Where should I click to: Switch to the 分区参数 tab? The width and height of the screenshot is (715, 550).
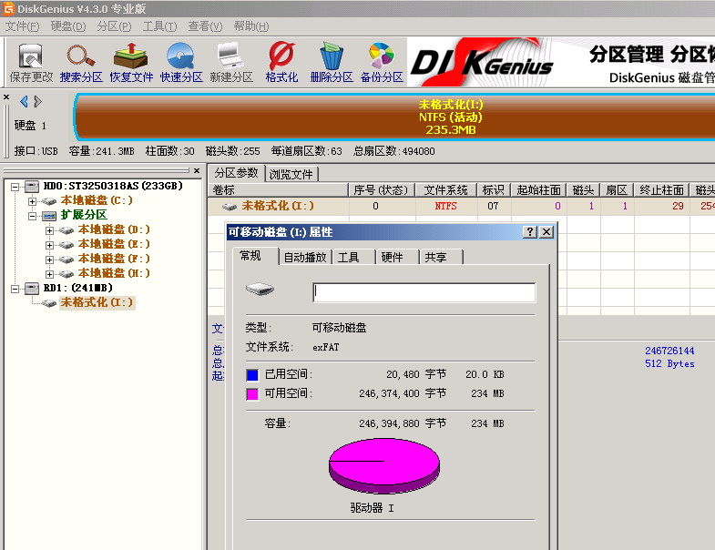(x=236, y=173)
